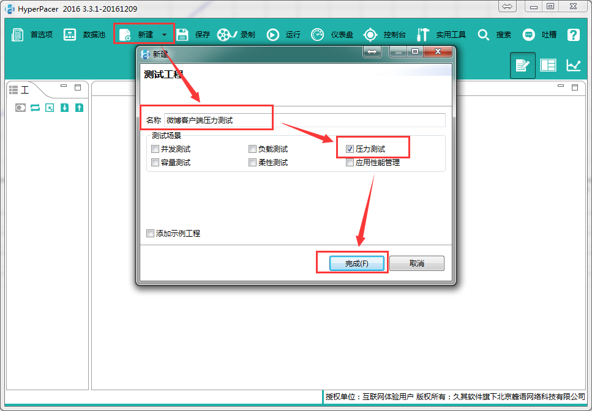Click the two-arrow sync icon in project panel
The height and width of the screenshot is (411, 592).
pyautogui.click(x=35, y=108)
